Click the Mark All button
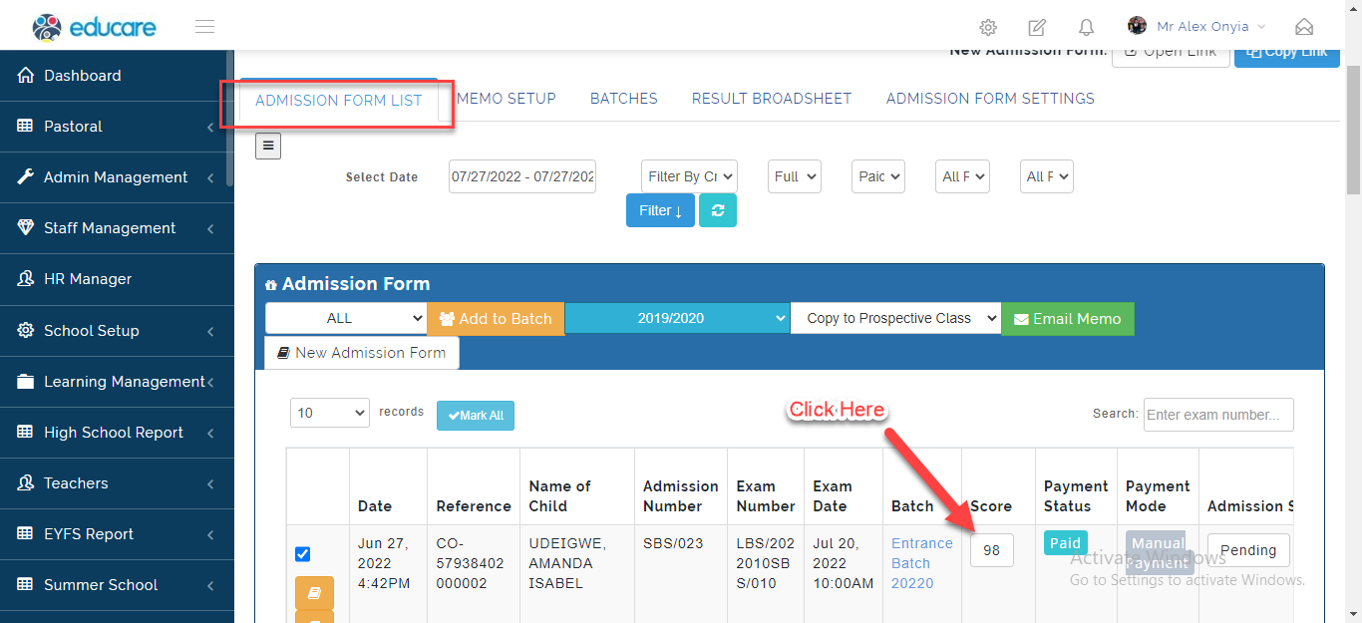Image resolution: width=1362 pixels, height=623 pixels. (476, 416)
